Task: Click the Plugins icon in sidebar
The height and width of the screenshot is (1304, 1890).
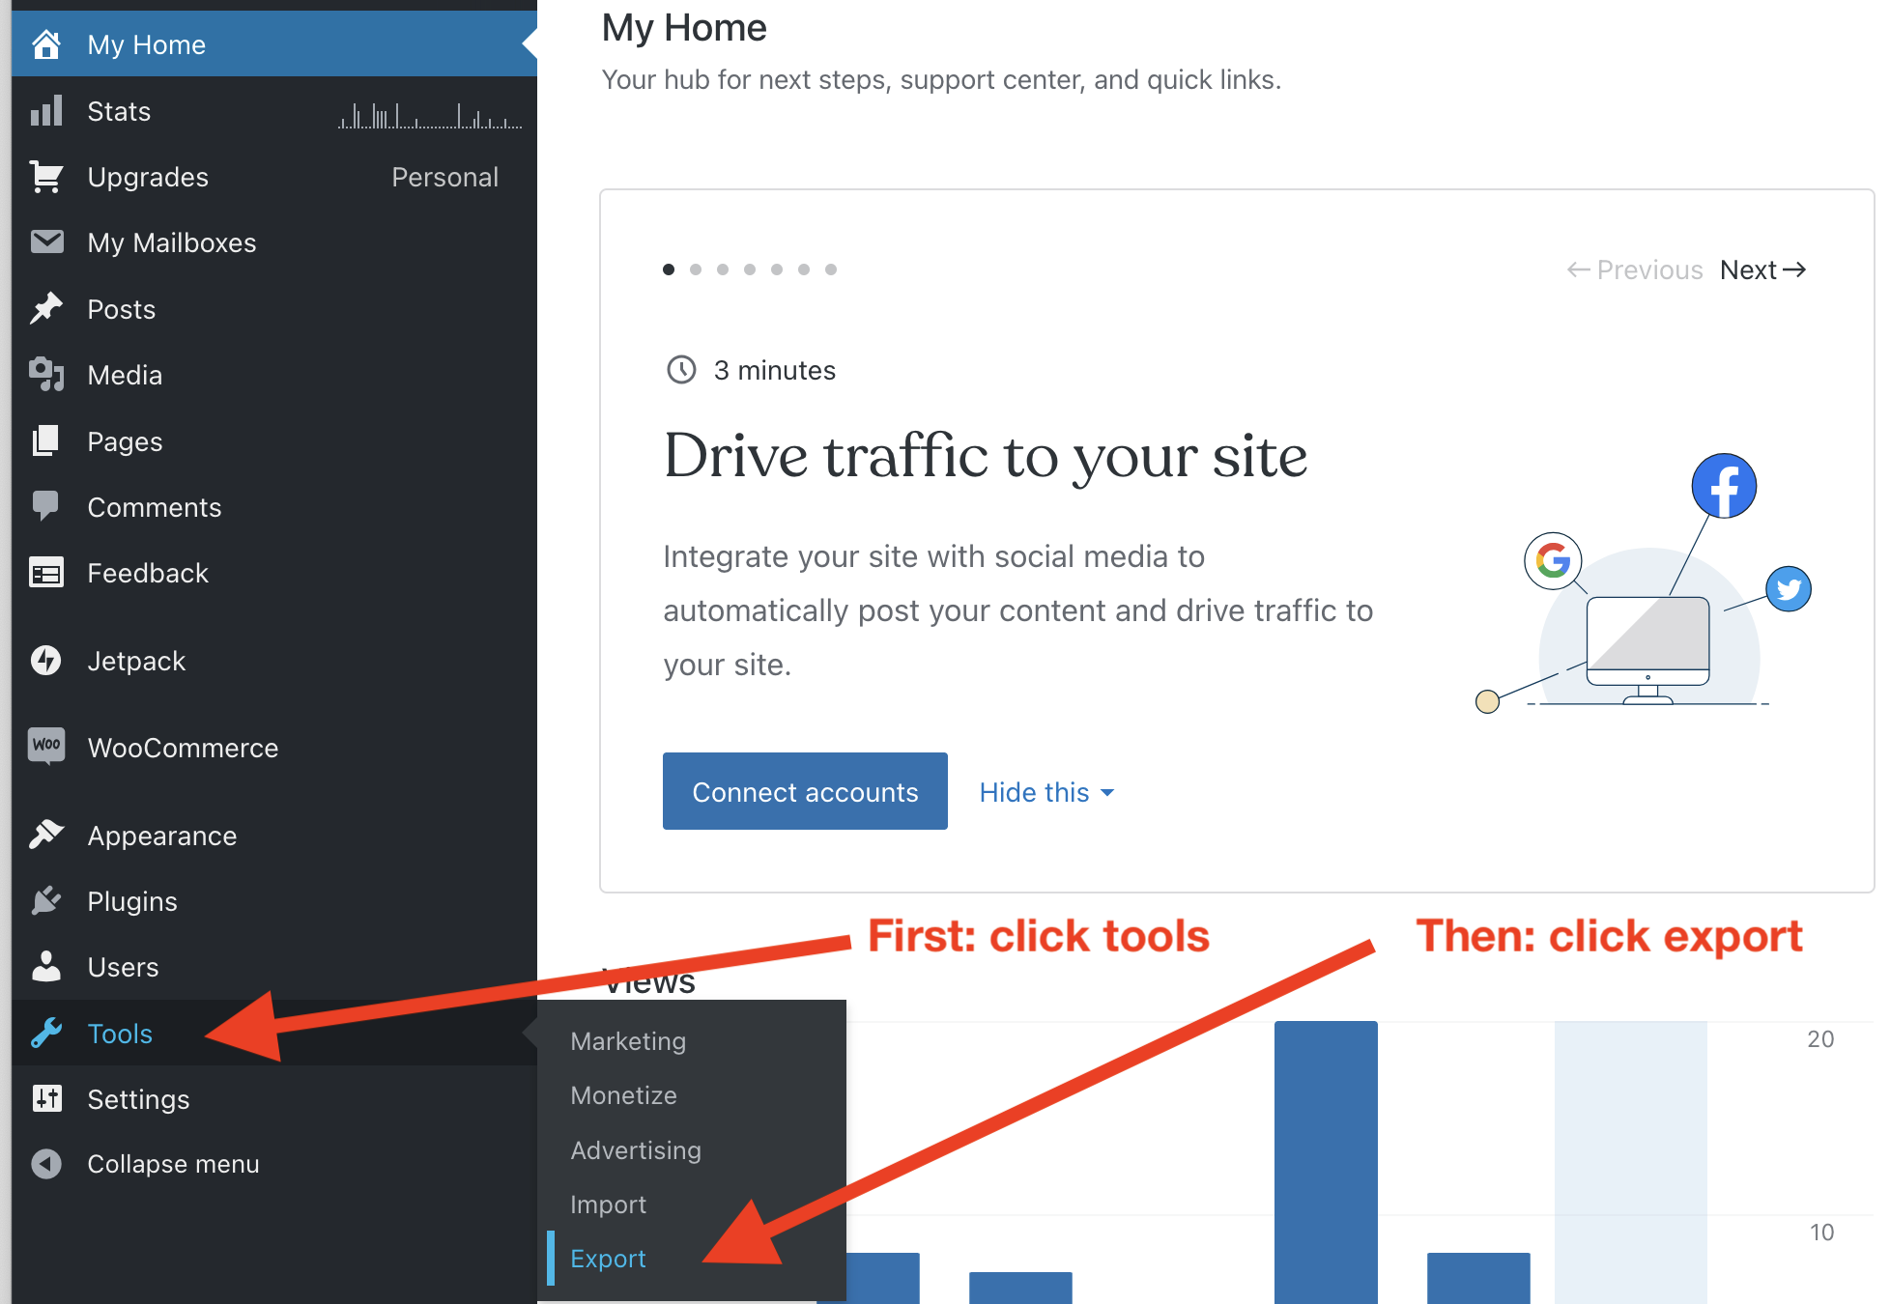Action: [43, 899]
